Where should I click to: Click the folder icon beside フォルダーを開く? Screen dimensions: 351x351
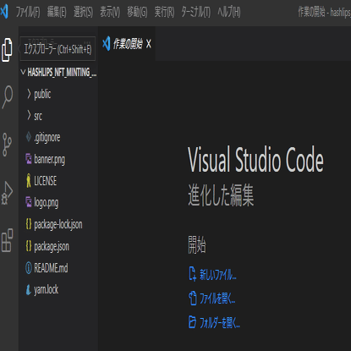(x=192, y=322)
